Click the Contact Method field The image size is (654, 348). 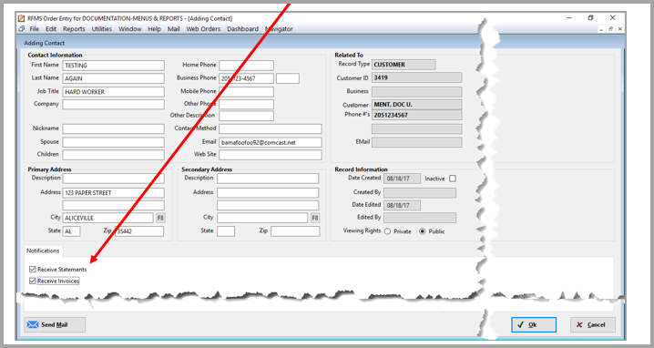pos(271,129)
